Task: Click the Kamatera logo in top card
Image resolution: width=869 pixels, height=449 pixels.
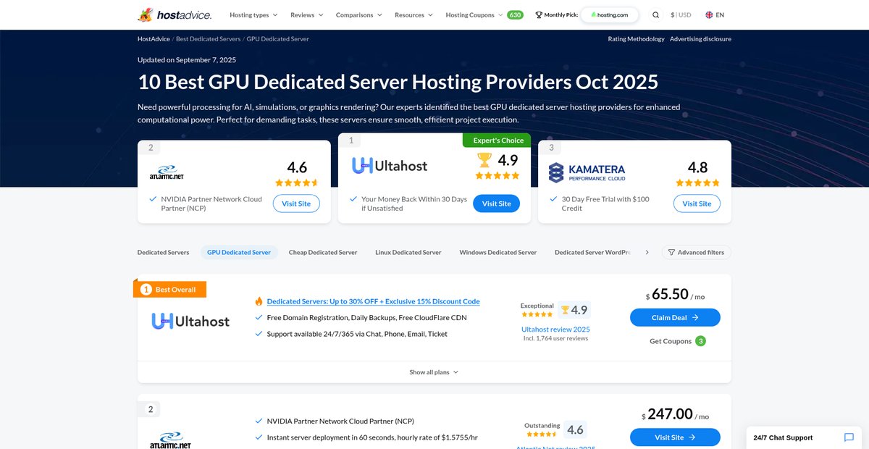Action: click(x=587, y=172)
